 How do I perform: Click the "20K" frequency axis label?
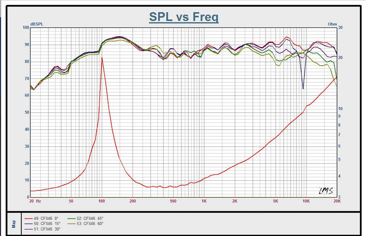[x=337, y=201]
